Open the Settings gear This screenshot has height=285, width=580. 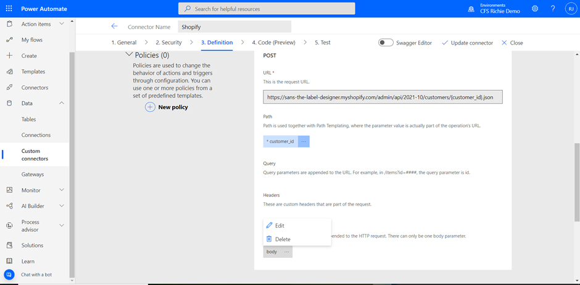535,9
